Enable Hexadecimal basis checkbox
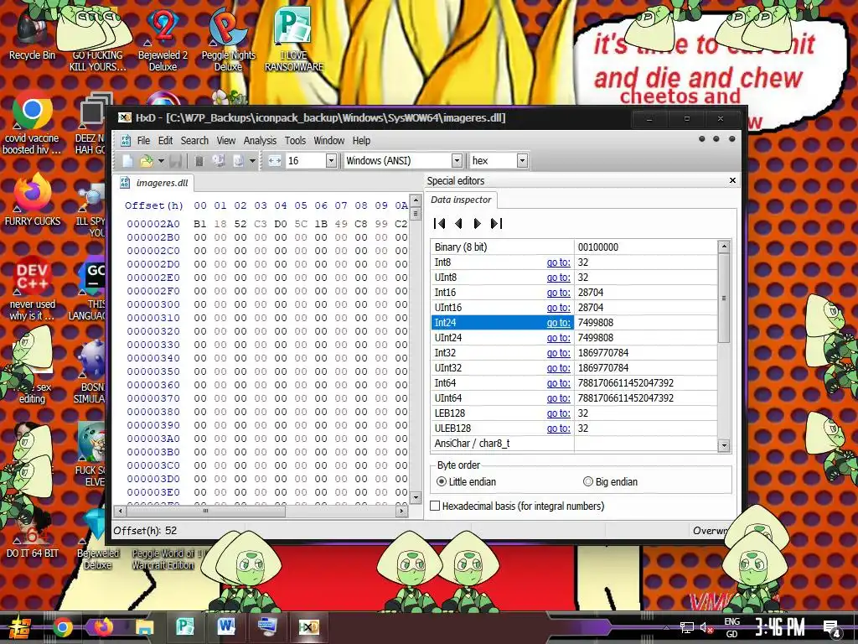Viewport: 858px width, 644px height. coord(435,506)
